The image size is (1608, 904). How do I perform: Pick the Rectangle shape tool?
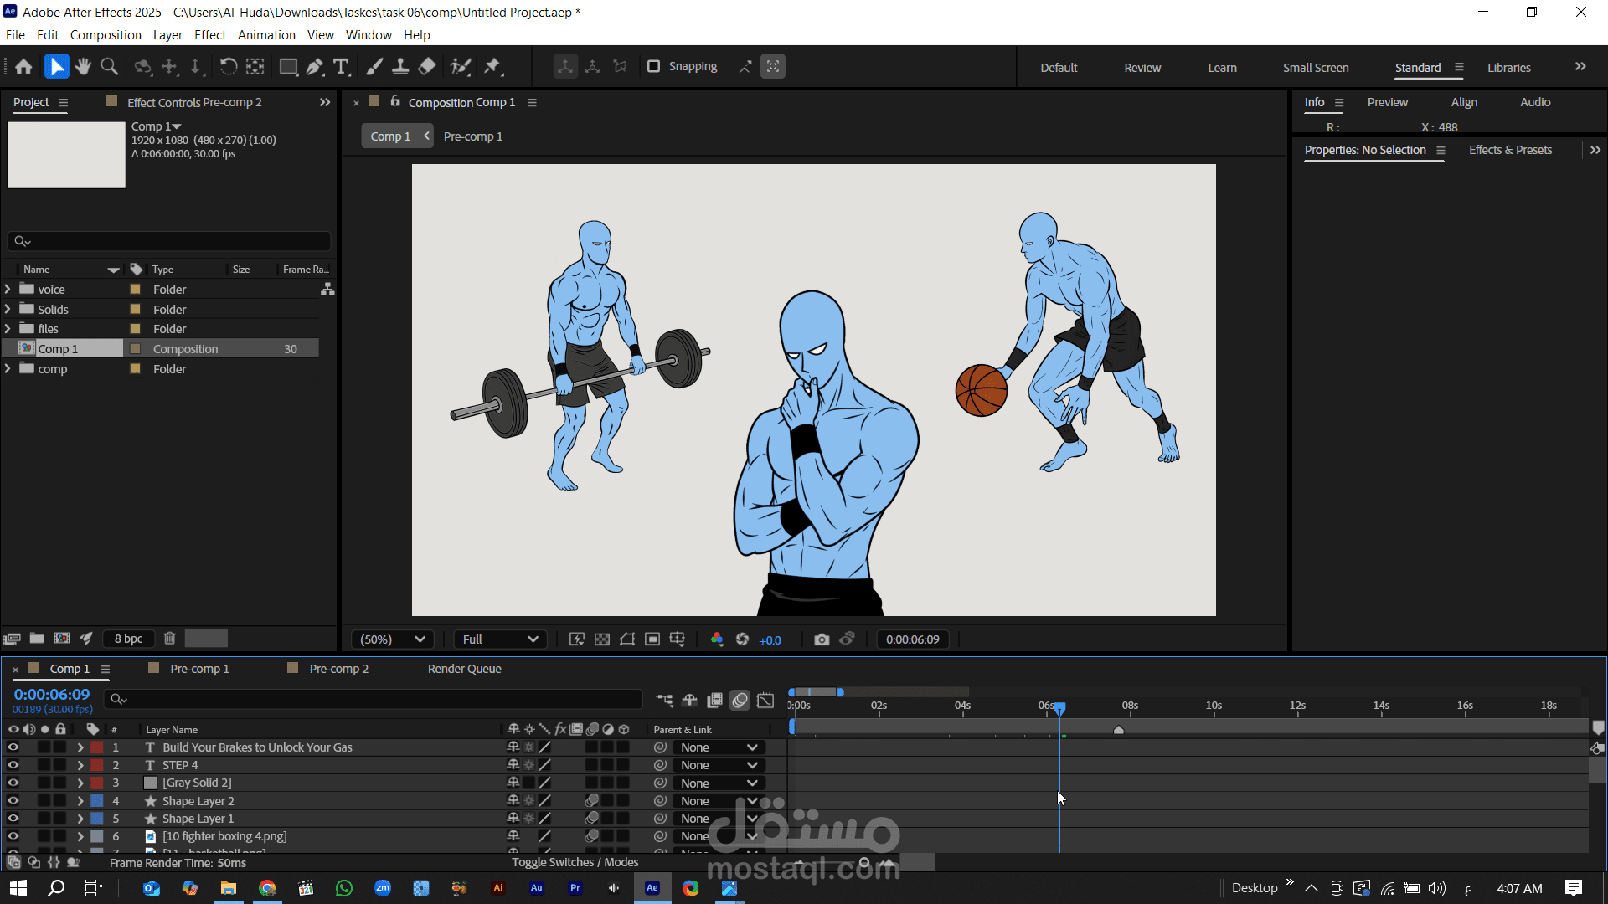click(288, 67)
